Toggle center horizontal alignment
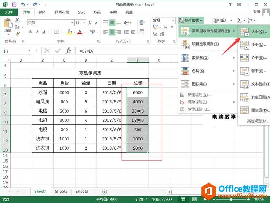Screen dimensions: 270x203 pyautogui.click(x=112, y=32)
